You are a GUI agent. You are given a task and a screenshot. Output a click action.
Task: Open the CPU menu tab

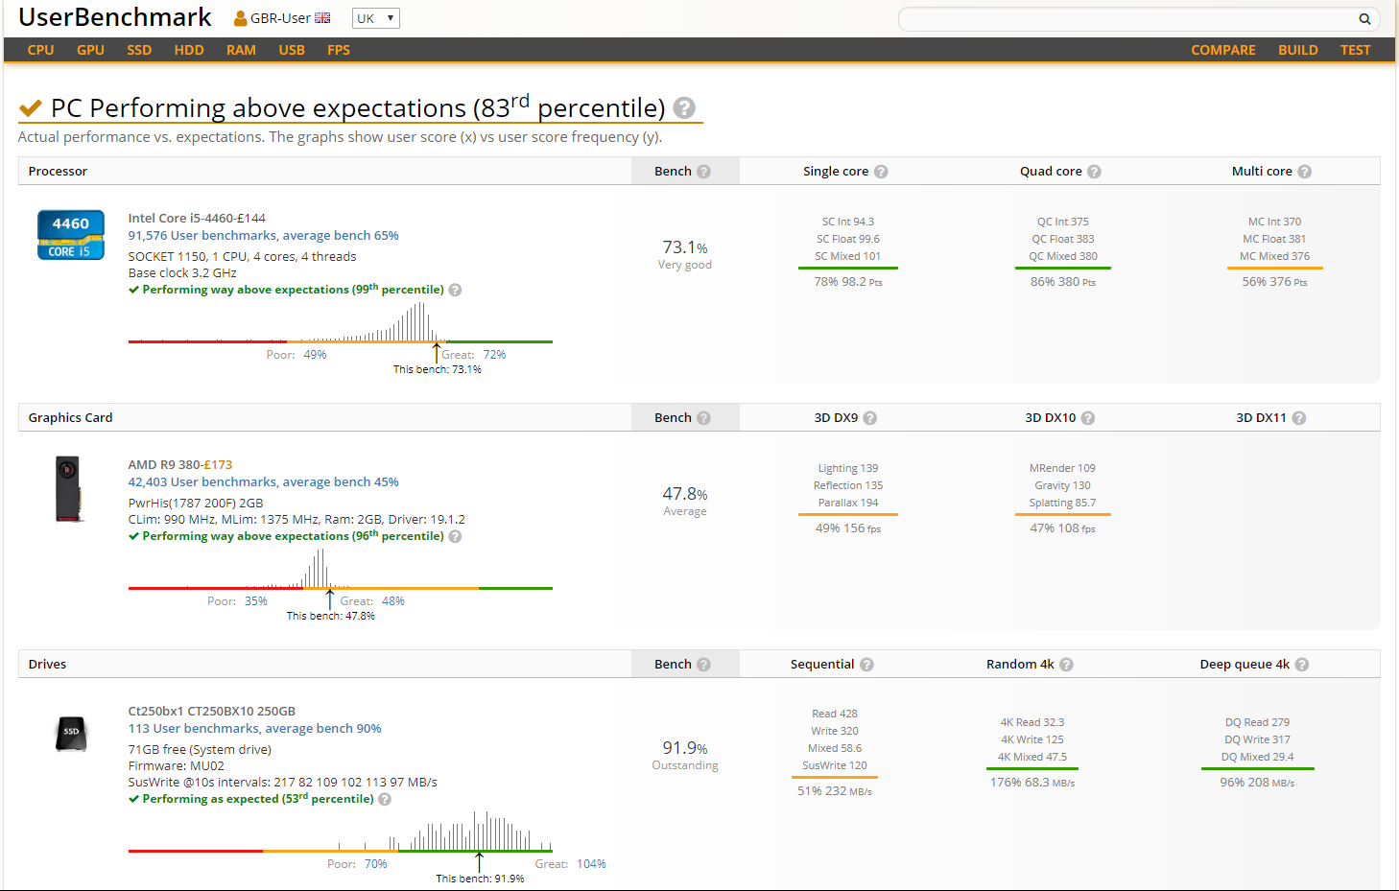pyautogui.click(x=40, y=50)
